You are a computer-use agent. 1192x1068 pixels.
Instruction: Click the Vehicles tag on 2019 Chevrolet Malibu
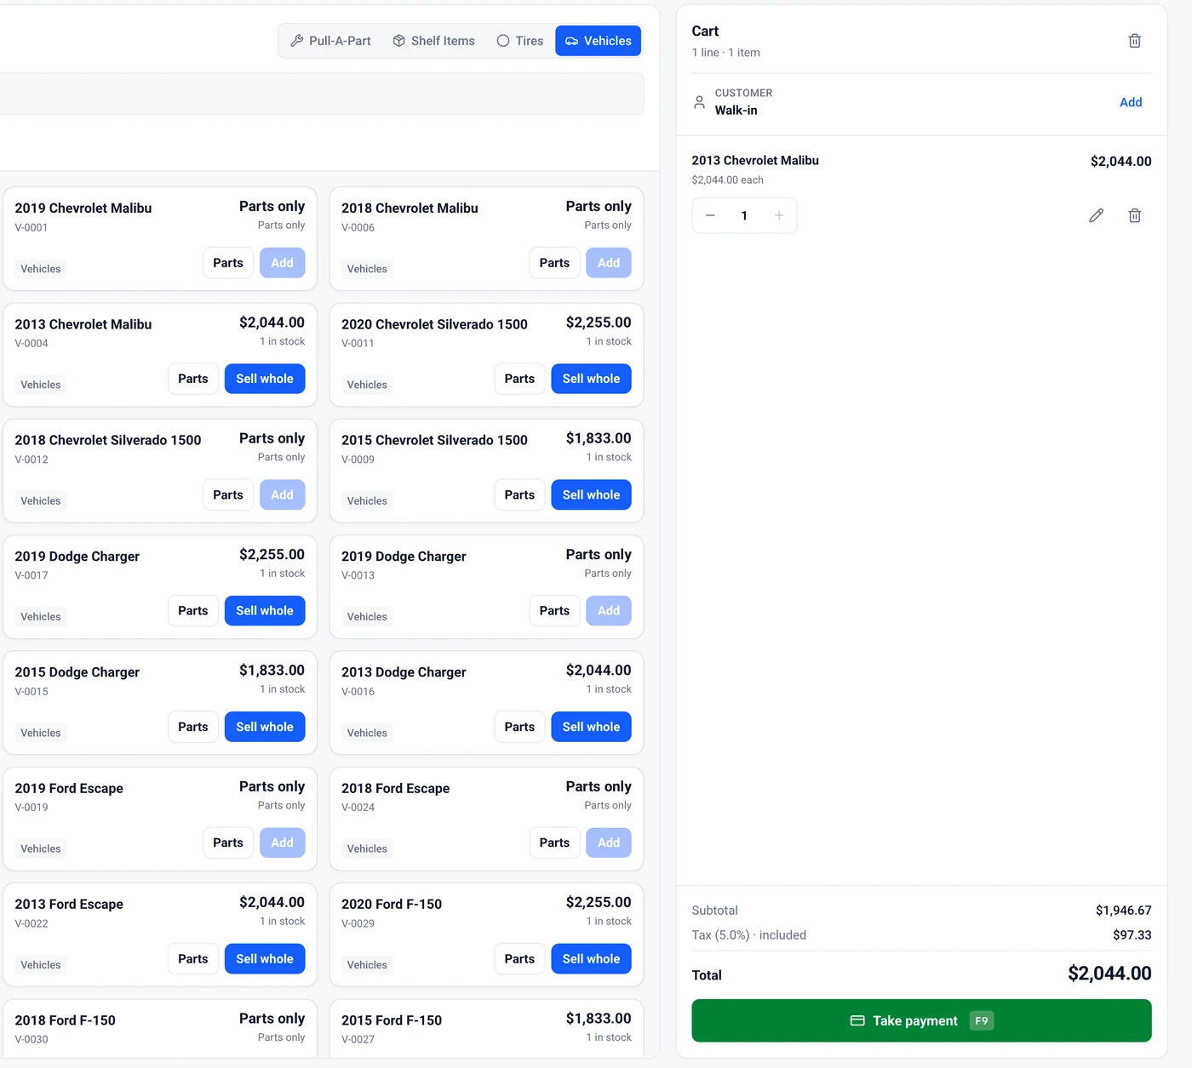pyautogui.click(x=41, y=269)
